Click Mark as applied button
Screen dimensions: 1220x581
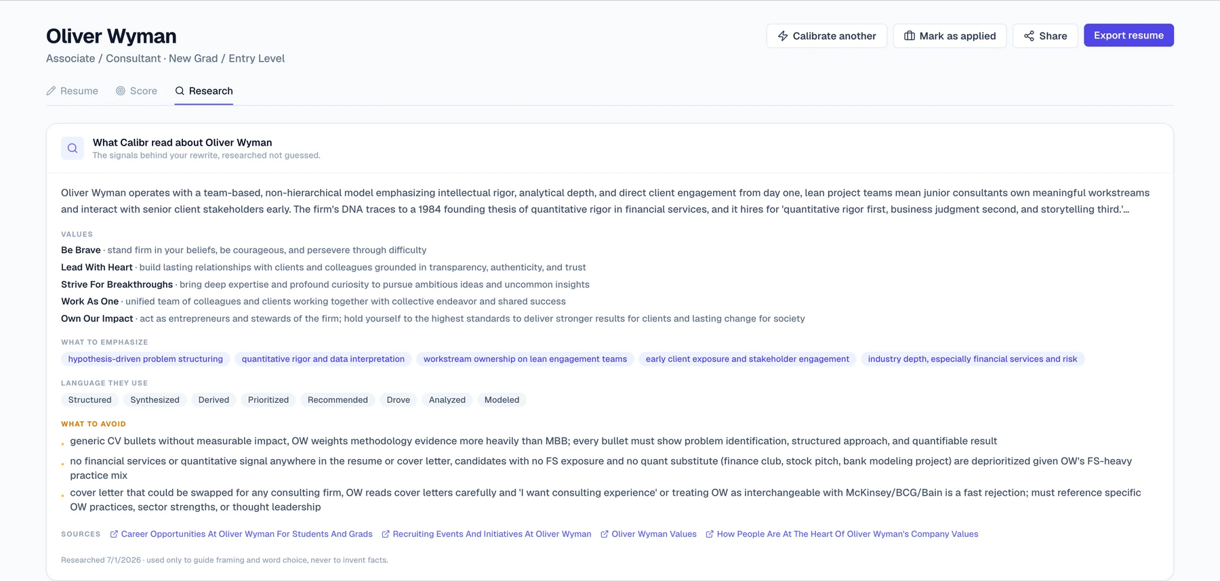pyautogui.click(x=950, y=36)
